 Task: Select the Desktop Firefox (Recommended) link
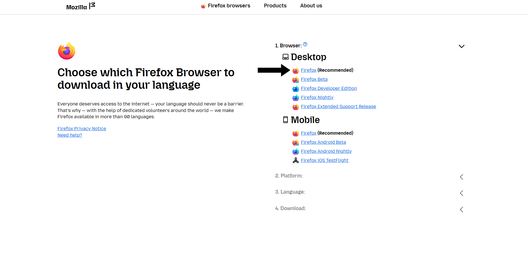click(x=309, y=70)
